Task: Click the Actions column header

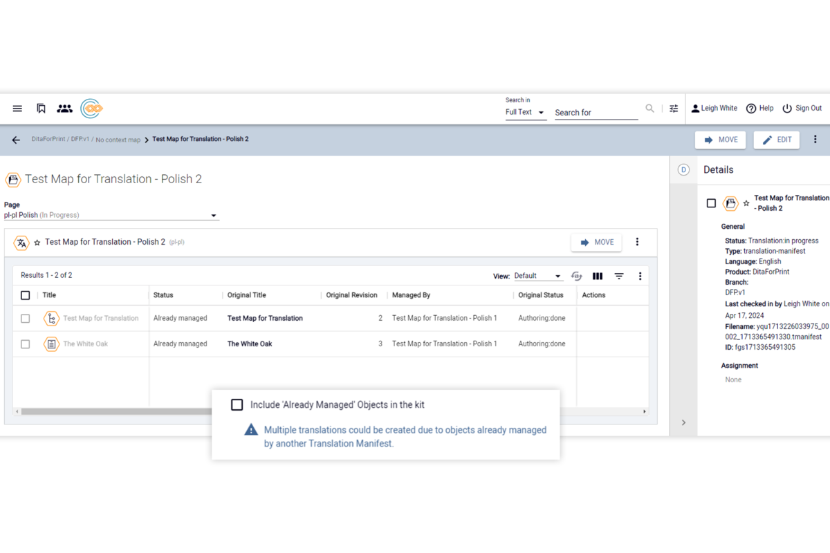Action: (593, 295)
